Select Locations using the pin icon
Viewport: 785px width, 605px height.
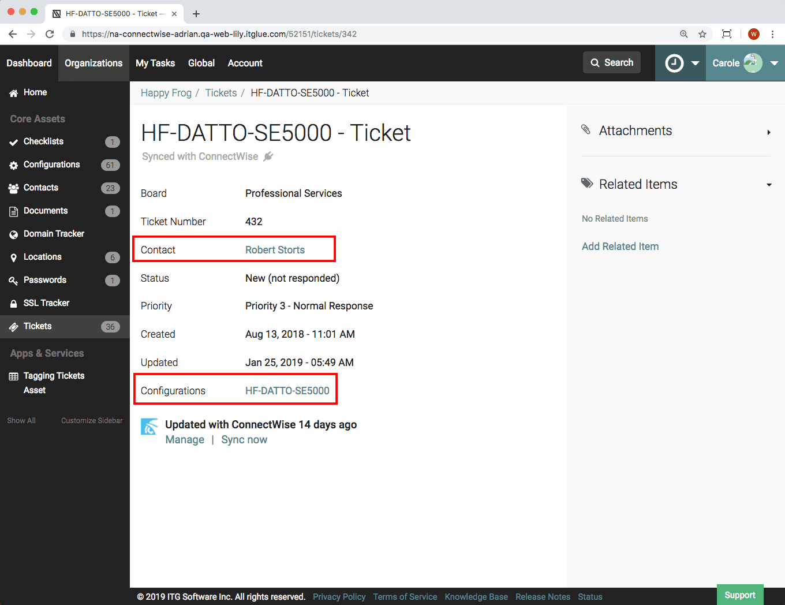coord(43,257)
